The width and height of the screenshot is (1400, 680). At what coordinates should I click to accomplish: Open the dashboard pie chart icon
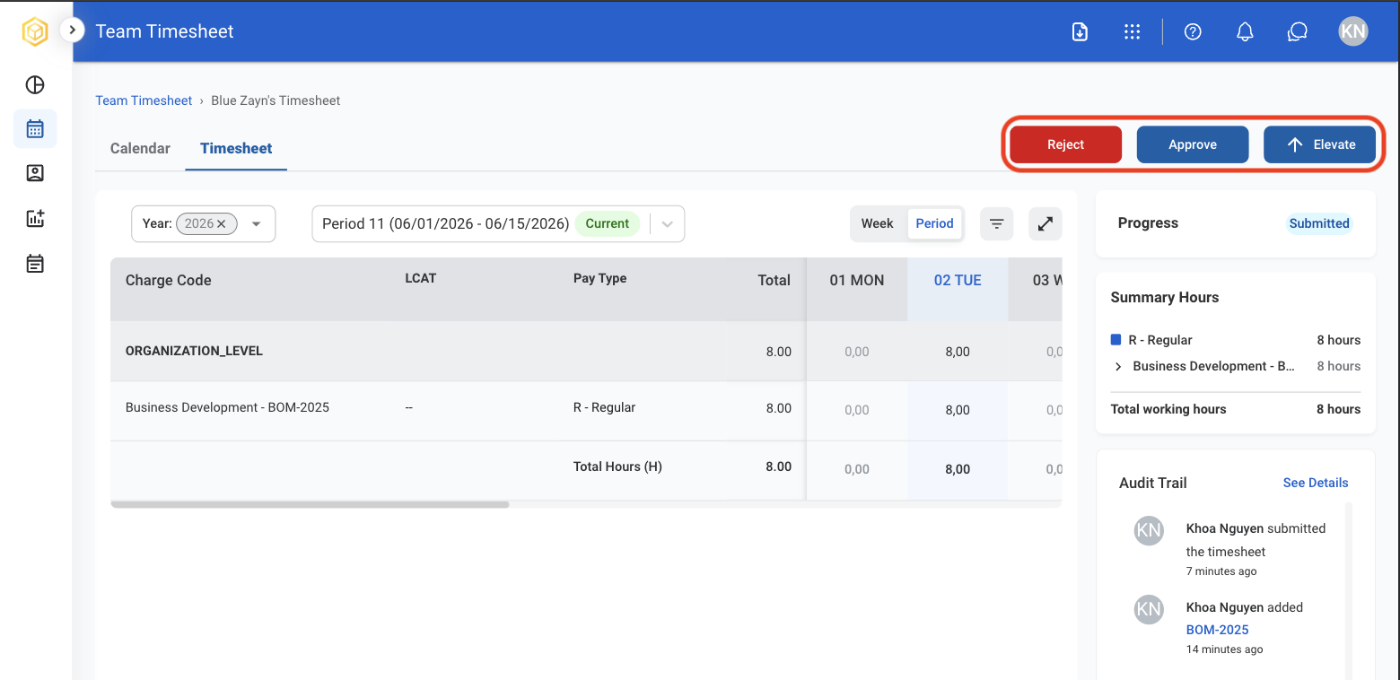[35, 84]
